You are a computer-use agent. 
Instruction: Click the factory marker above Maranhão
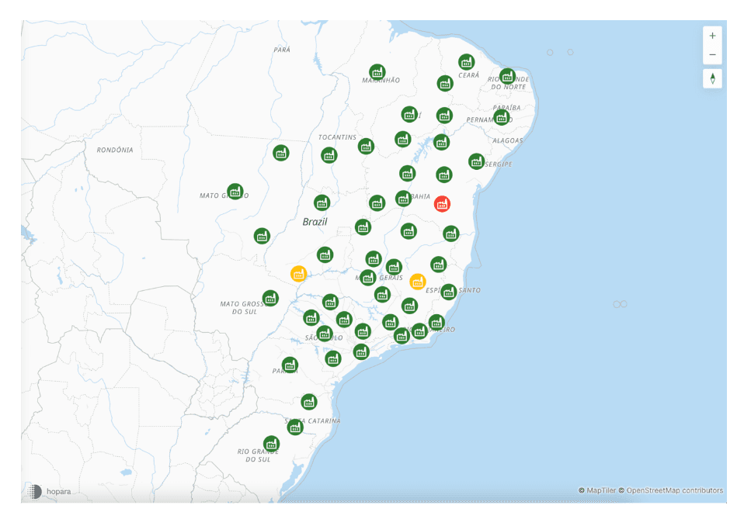click(x=377, y=71)
